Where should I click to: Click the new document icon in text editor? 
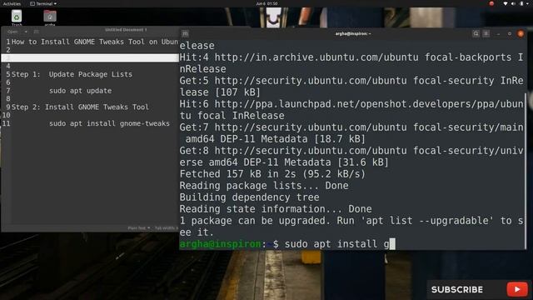36,32
